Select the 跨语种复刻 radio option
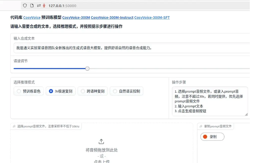Screen dimensions: 254x163 tap(93, 91)
